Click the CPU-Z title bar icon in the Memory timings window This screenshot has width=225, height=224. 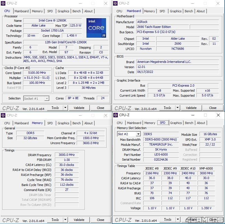click(3, 115)
